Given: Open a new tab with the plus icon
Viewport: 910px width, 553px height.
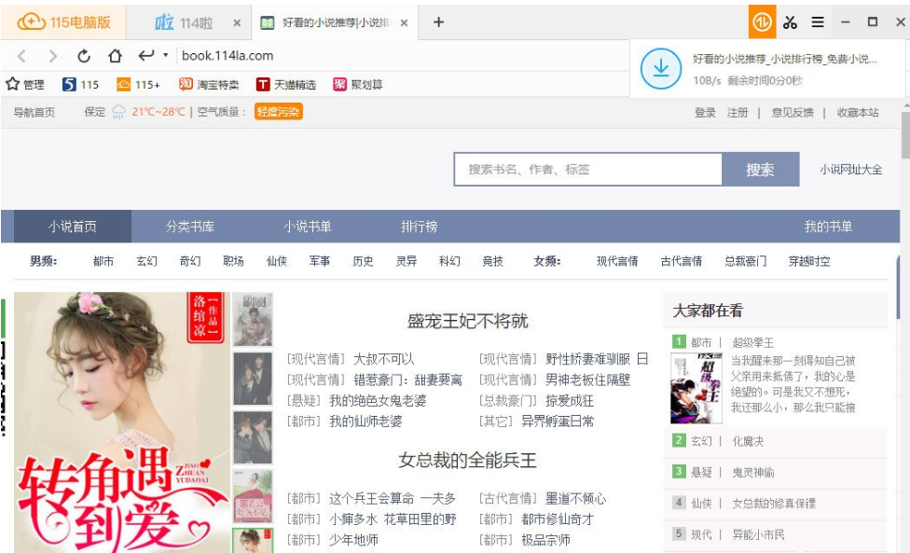Looking at the screenshot, I should pos(439,22).
